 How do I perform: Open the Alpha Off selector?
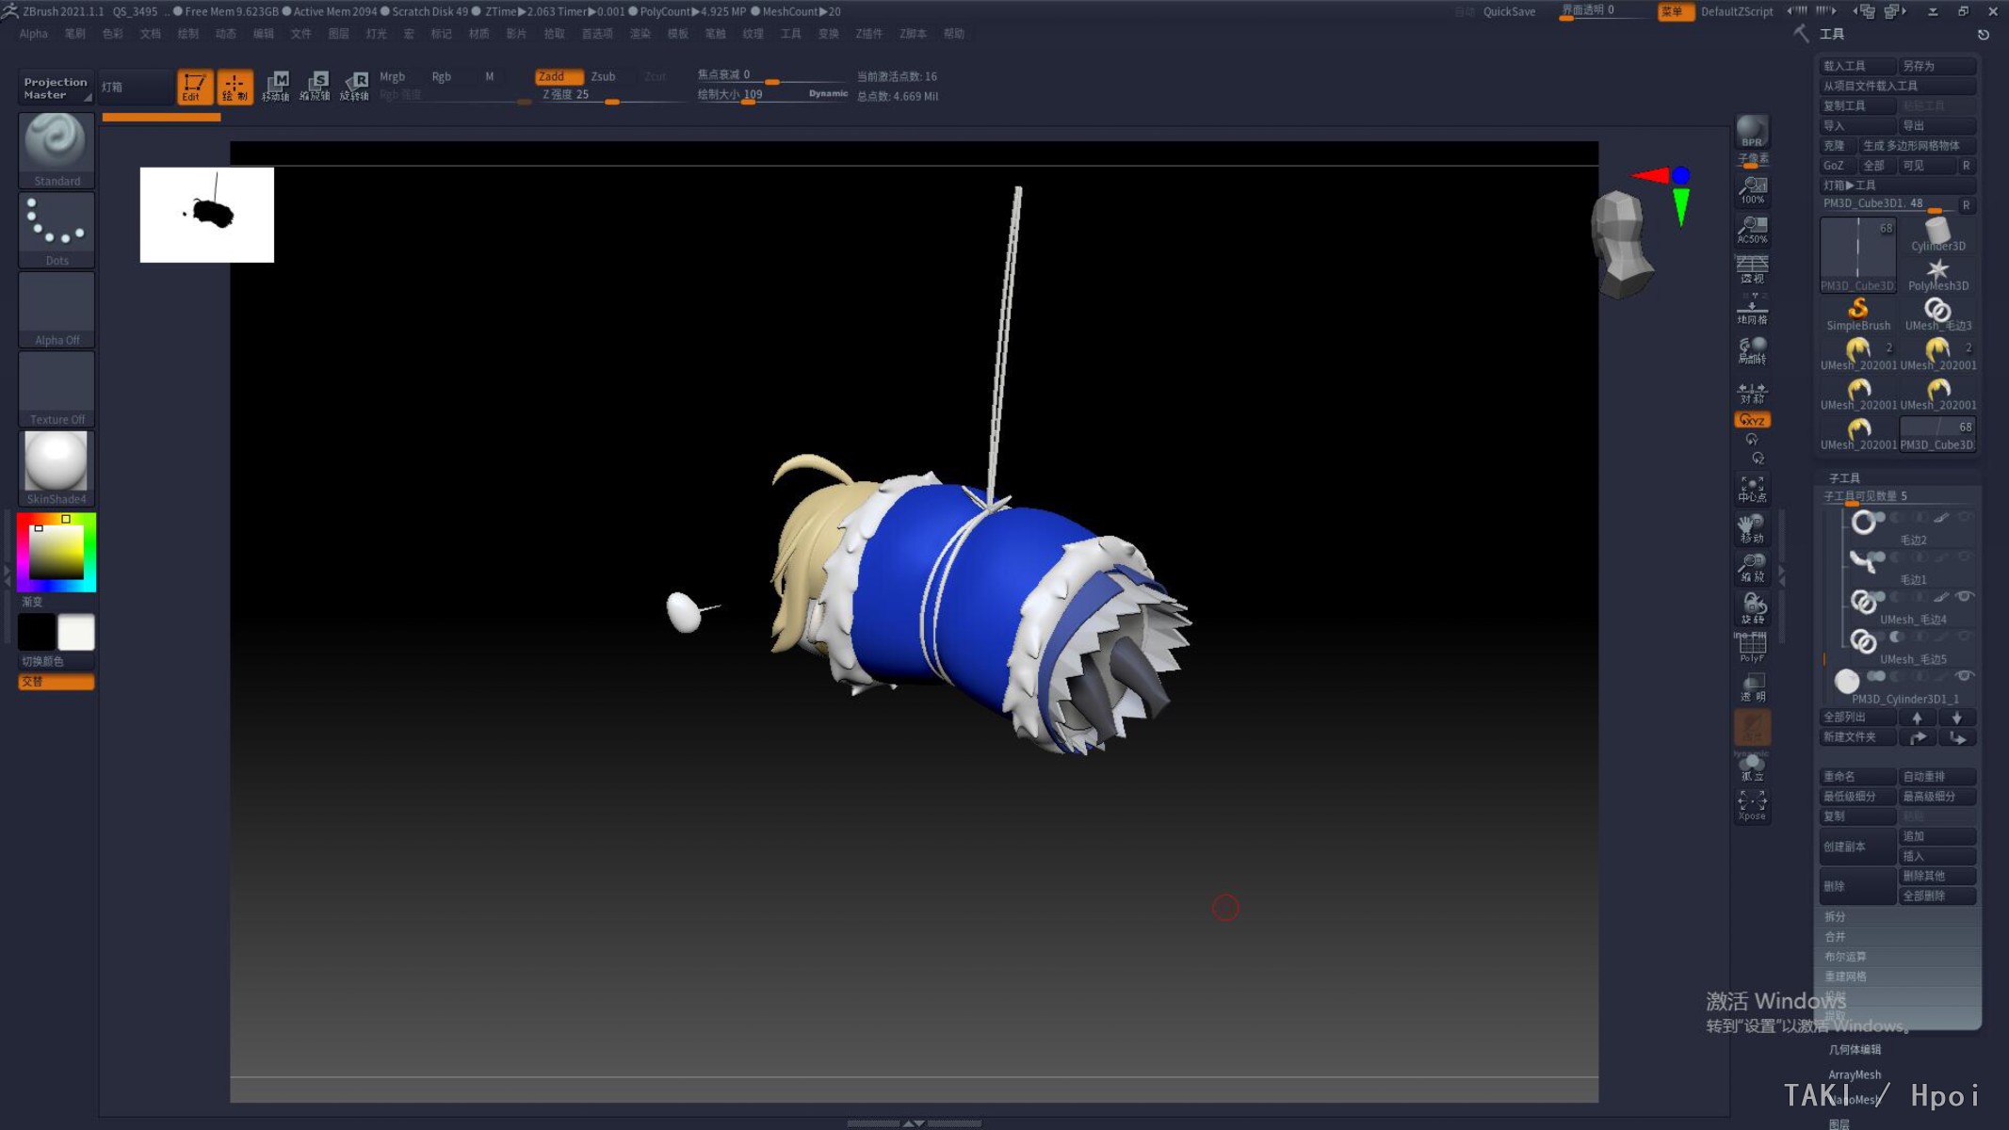click(x=57, y=310)
